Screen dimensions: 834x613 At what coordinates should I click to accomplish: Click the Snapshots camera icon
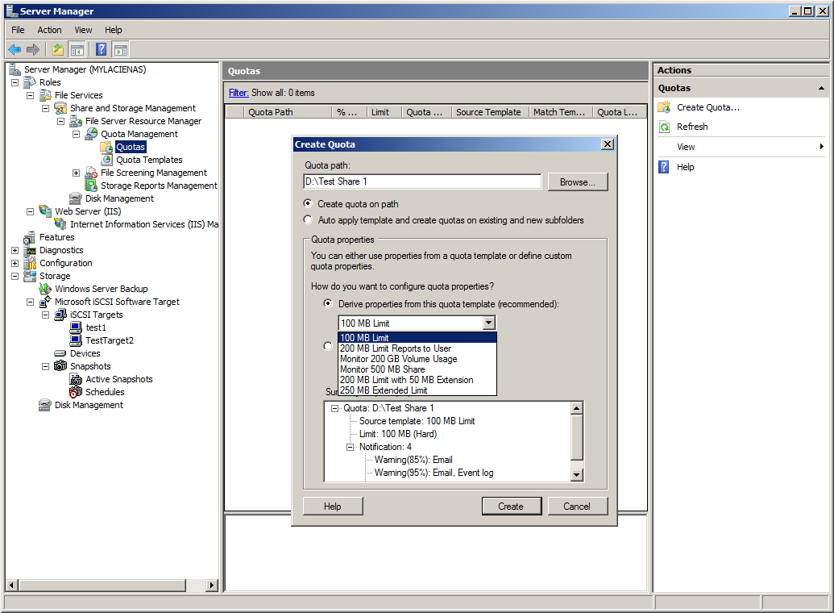pos(60,366)
